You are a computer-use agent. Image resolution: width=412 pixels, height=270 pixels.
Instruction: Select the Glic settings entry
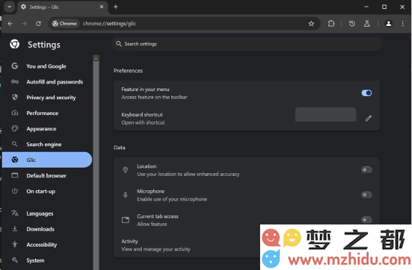pyautogui.click(x=47, y=160)
